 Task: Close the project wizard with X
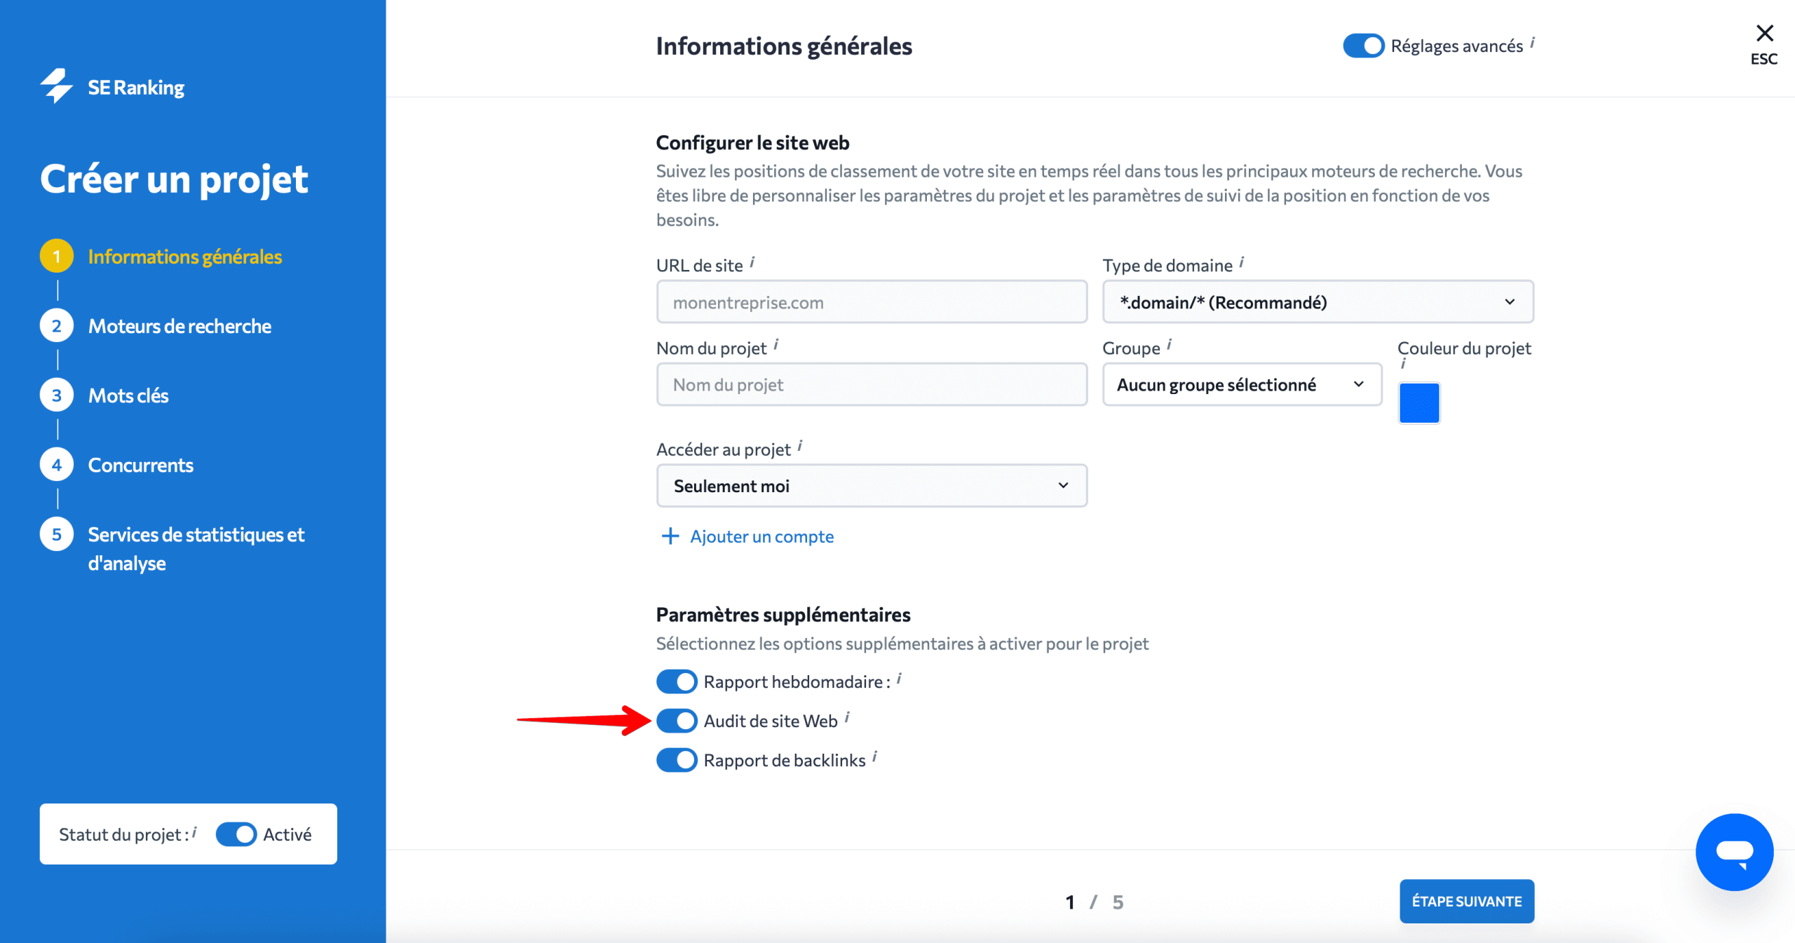coord(1764,33)
